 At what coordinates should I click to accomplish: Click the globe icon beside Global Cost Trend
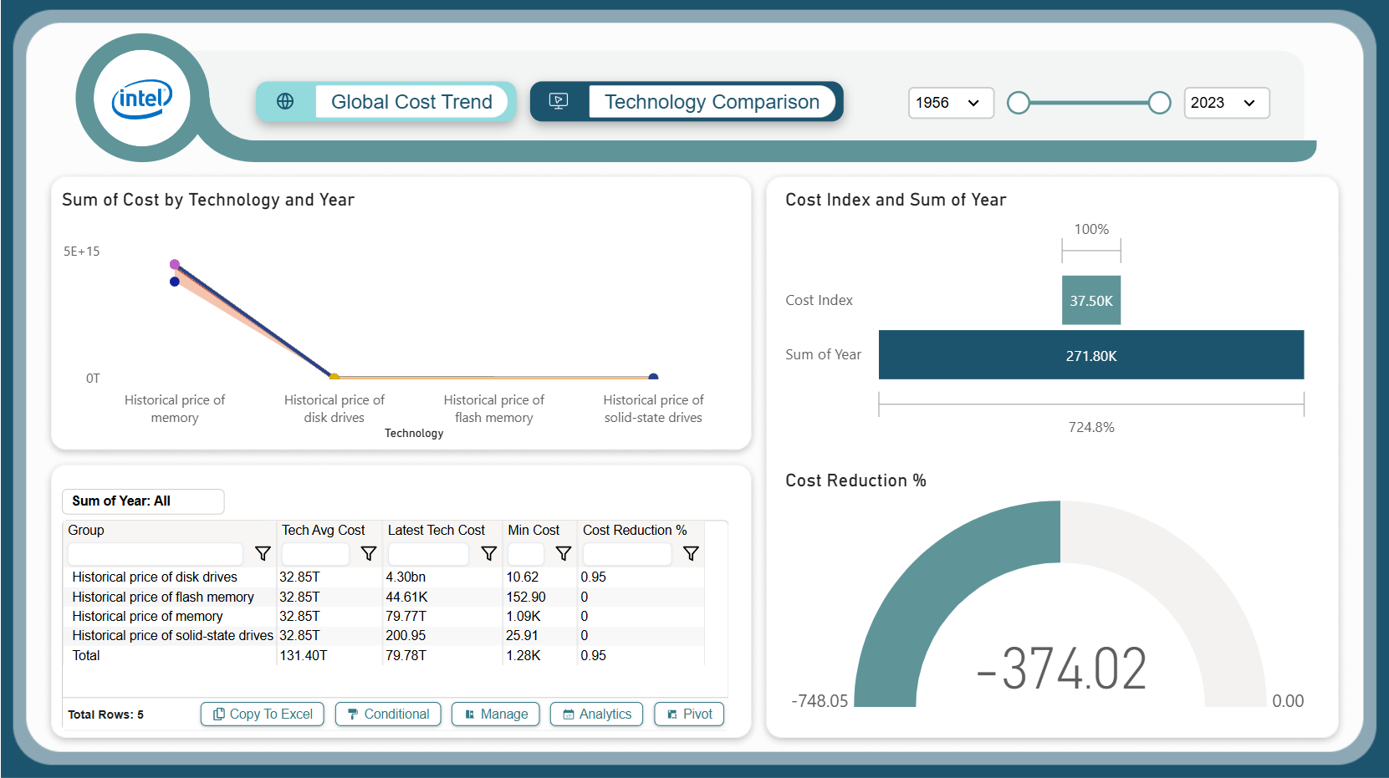coord(285,101)
